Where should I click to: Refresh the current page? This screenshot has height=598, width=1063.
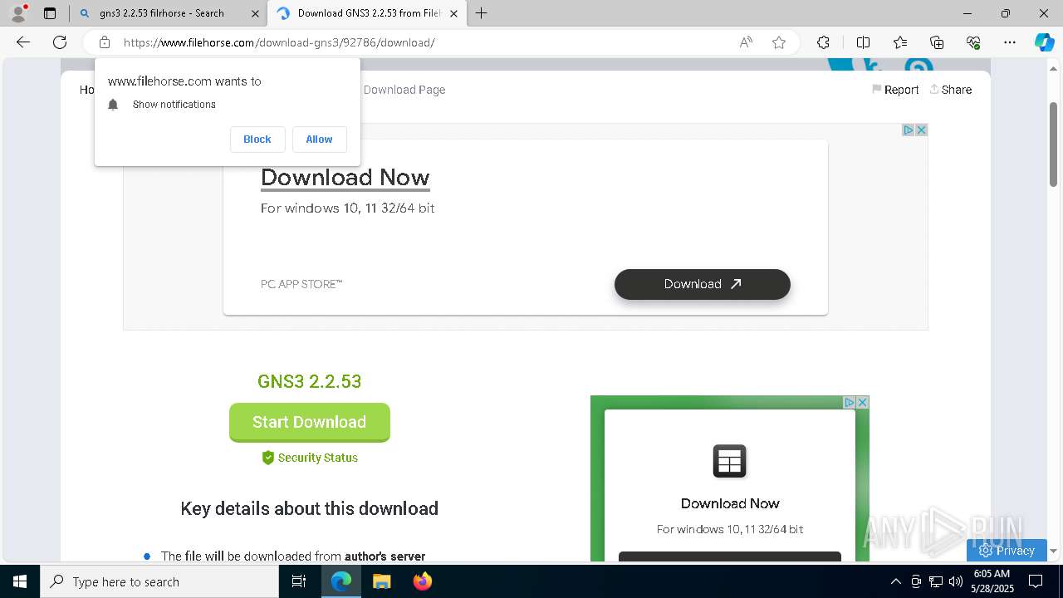[60, 42]
